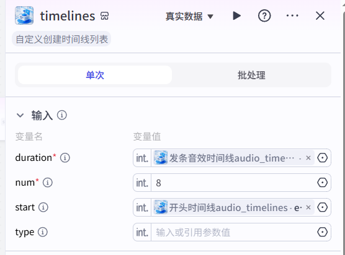Click the info icon beside num

(48, 183)
